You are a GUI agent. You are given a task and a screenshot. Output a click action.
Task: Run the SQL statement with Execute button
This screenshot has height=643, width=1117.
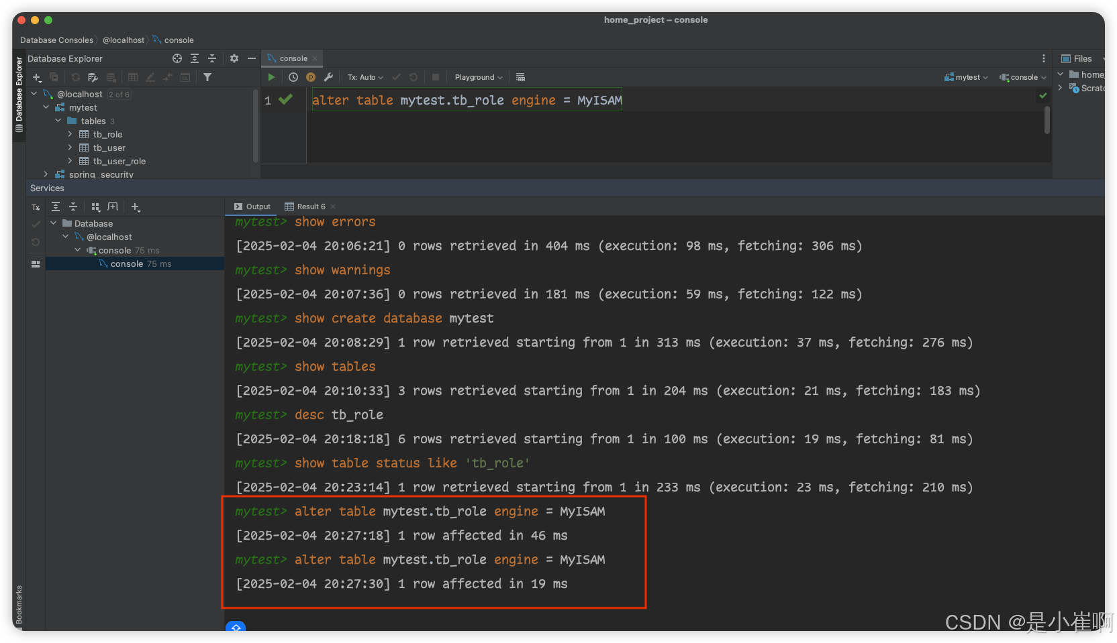271,77
